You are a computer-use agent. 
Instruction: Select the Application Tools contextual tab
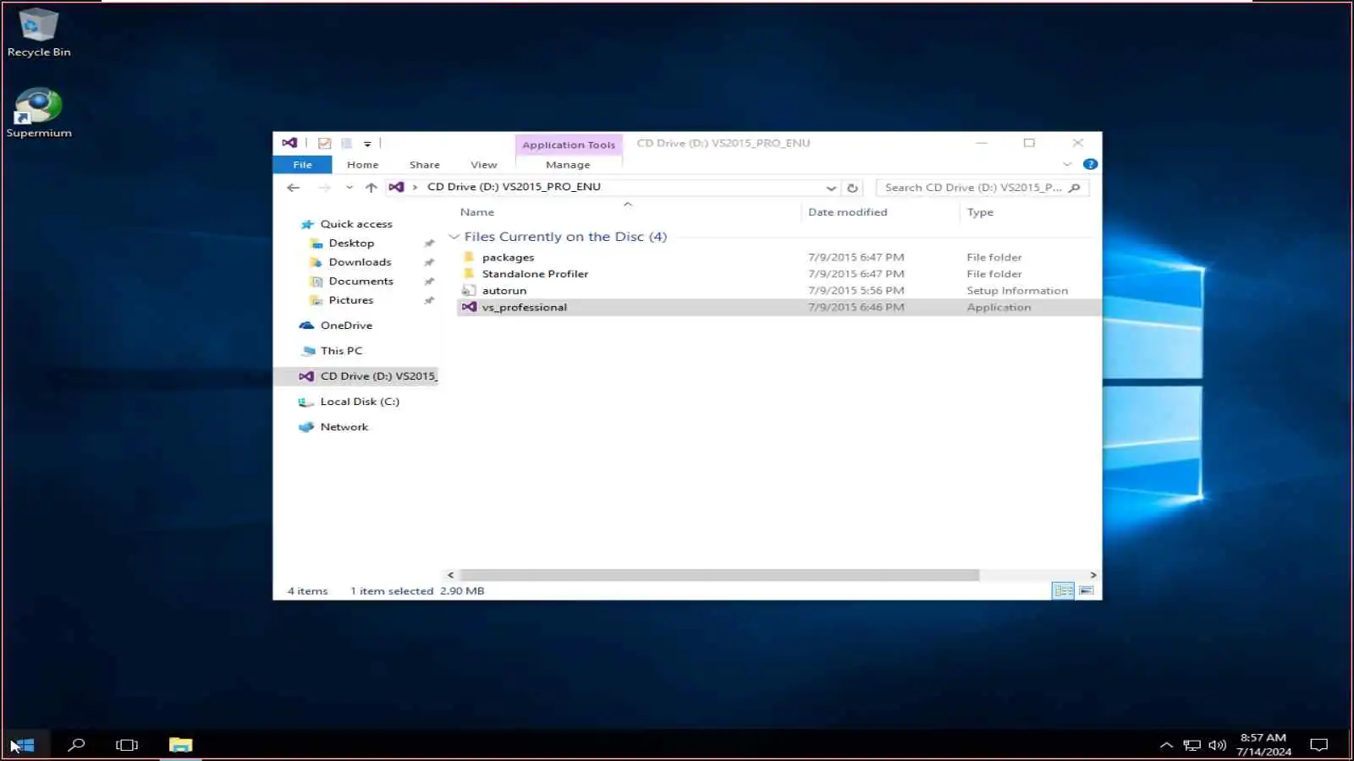coord(569,145)
